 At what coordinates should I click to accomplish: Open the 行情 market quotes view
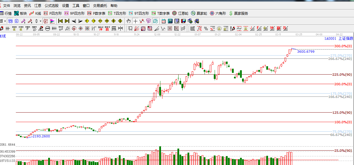6,13
